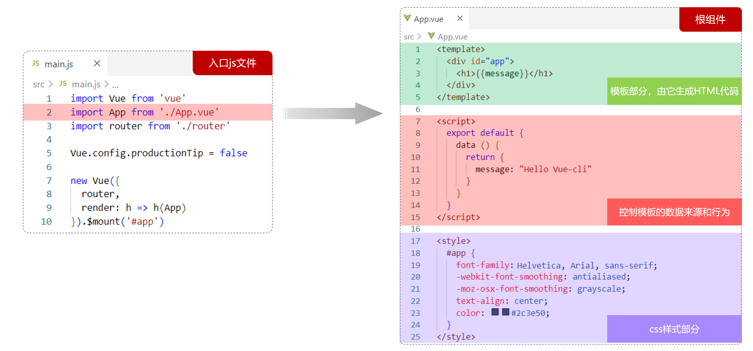Click main.js breadcrumb item
This screenshot has width=753, height=351.
coord(86,84)
